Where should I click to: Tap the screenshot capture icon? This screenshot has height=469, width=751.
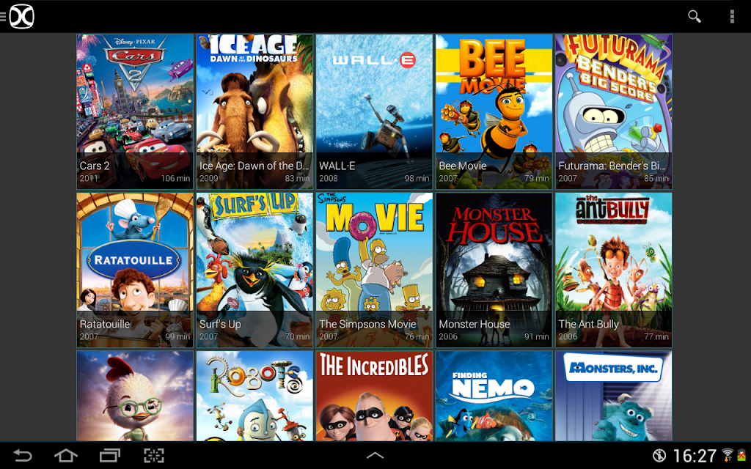(154, 455)
